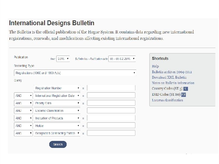Click the Download XML Bulletin link

point(169,77)
